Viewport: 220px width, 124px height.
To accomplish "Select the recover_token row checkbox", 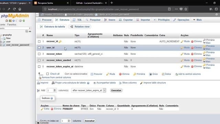I will click(x=39, y=54).
